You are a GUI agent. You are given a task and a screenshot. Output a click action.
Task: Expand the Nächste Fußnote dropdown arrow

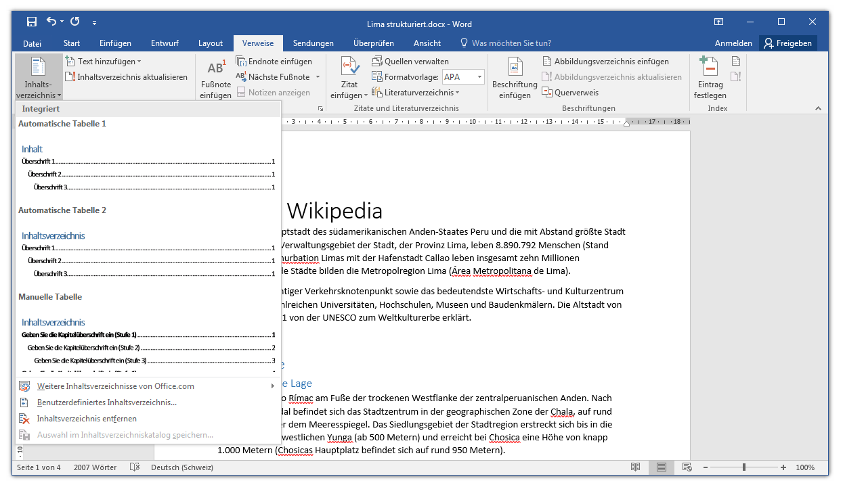(317, 77)
